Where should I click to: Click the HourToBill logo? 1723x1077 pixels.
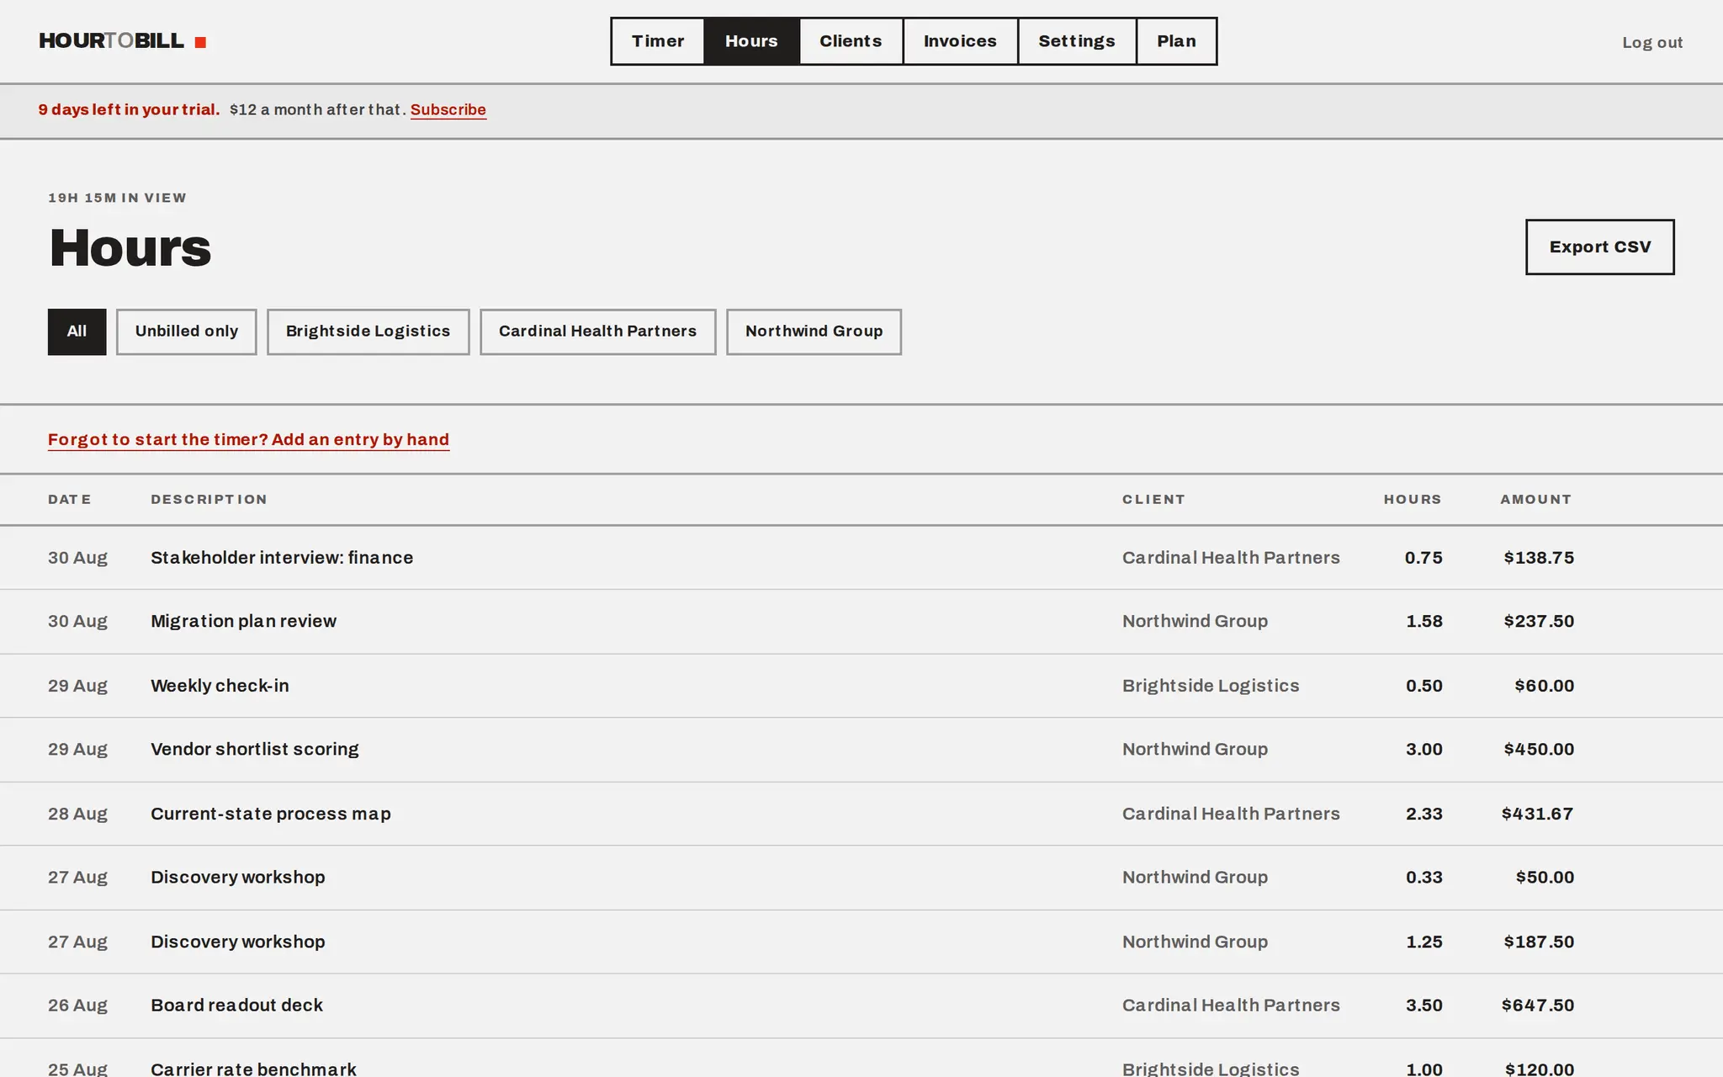click(123, 41)
